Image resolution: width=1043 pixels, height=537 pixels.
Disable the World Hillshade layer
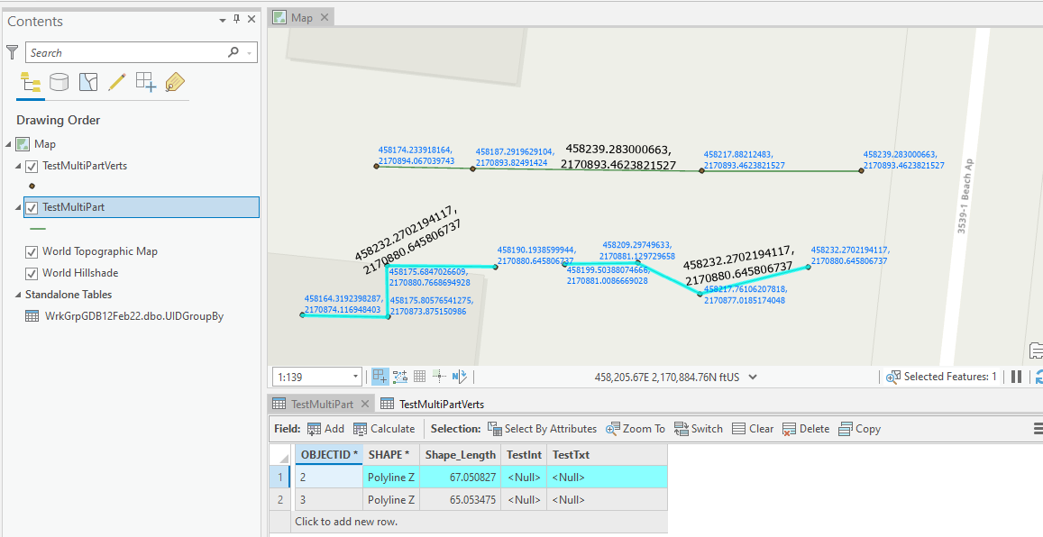[32, 273]
